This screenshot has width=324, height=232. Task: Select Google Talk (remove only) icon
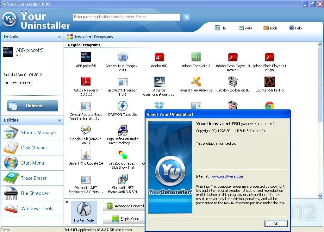[x=86, y=130]
